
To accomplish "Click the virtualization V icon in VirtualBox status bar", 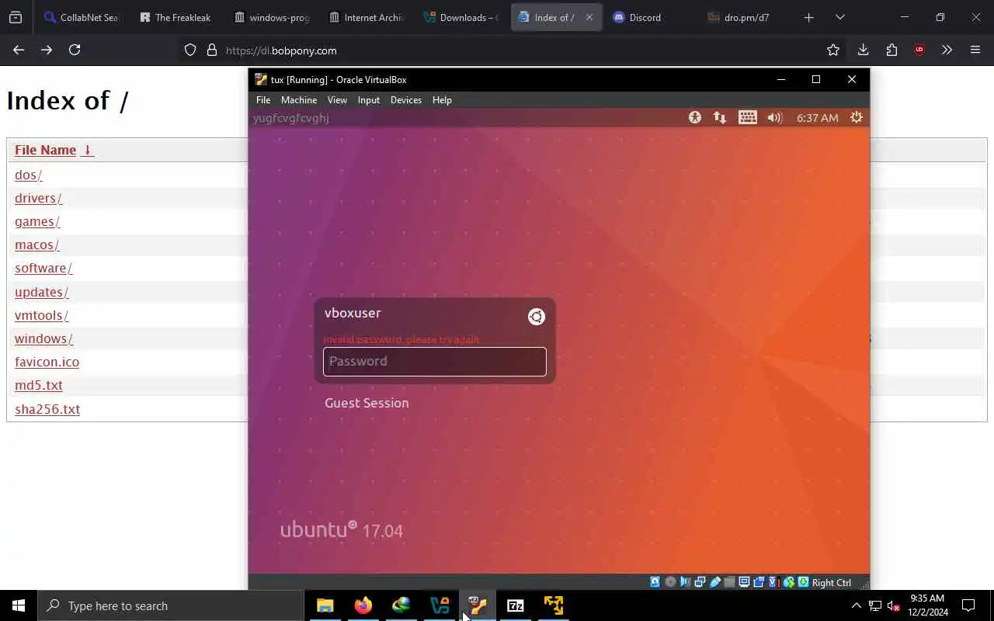I will point(774,582).
